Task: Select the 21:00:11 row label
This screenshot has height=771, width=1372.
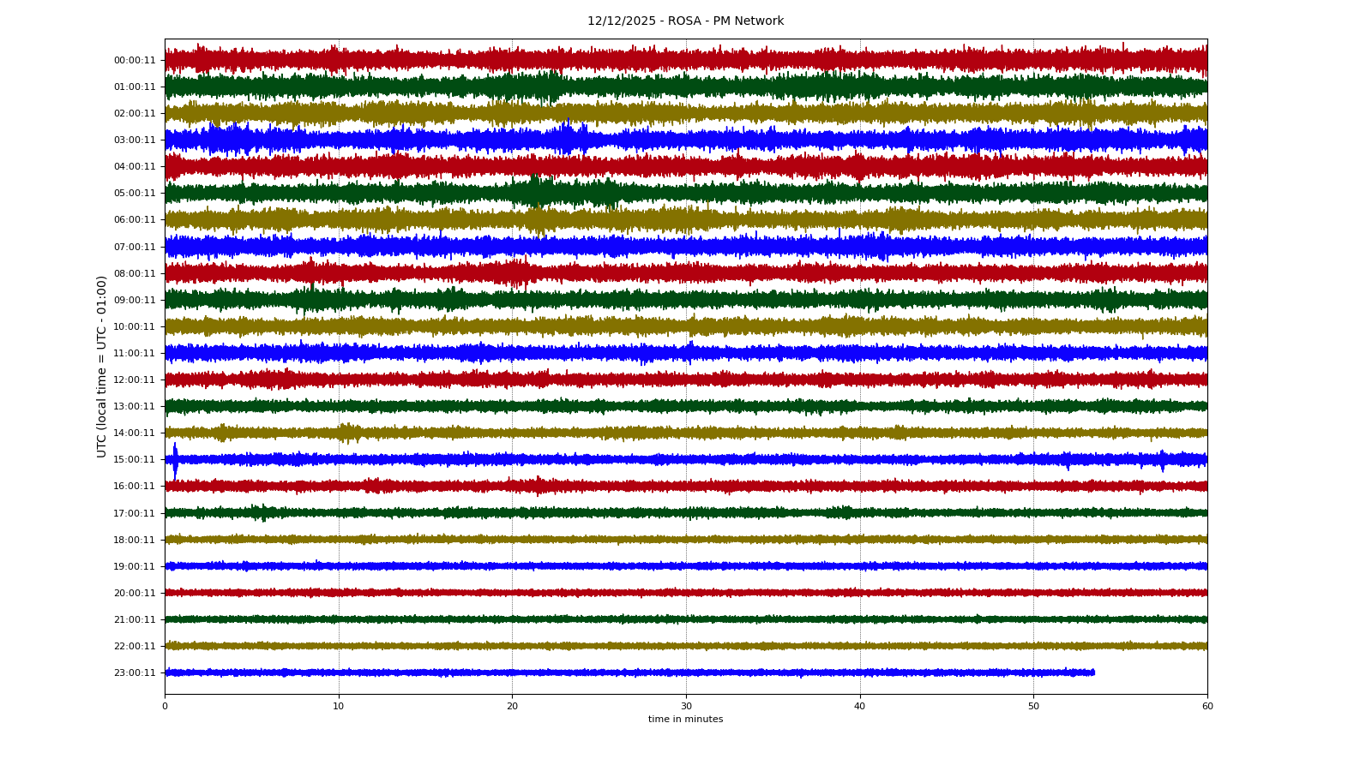Action: click(x=135, y=619)
